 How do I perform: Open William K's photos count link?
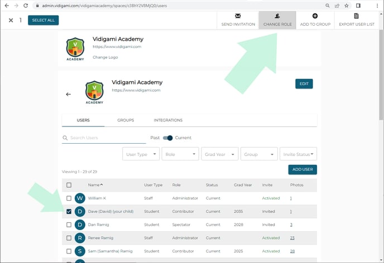[x=291, y=198]
